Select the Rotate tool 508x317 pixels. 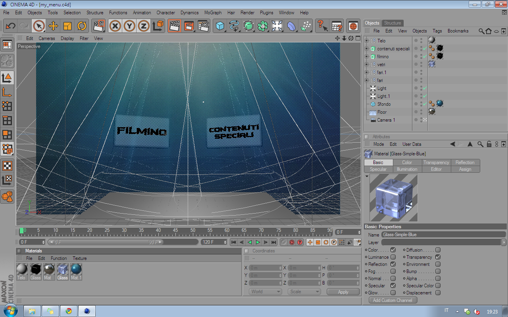point(82,26)
